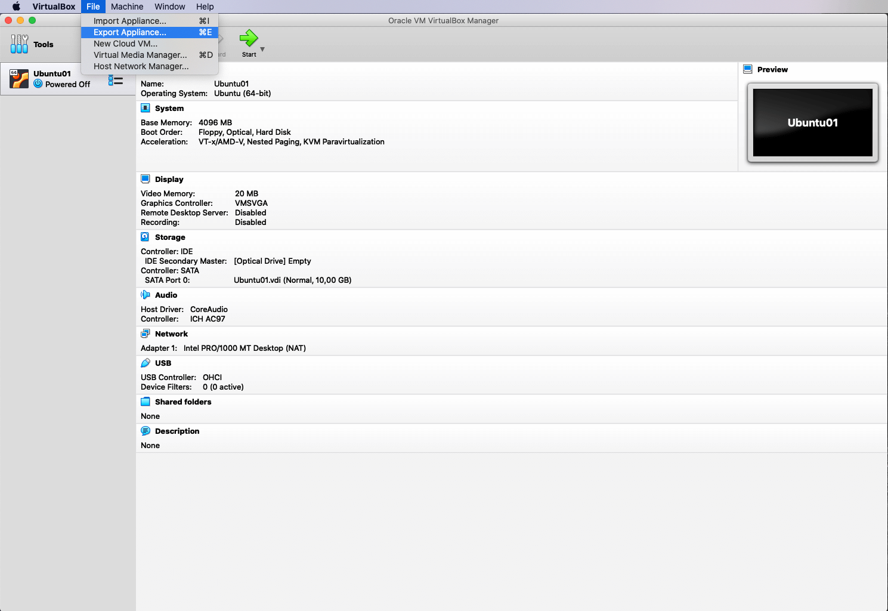Click the Storage section disk icon
The width and height of the screenshot is (888, 611).
pyautogui.click(x=145, y=237)
